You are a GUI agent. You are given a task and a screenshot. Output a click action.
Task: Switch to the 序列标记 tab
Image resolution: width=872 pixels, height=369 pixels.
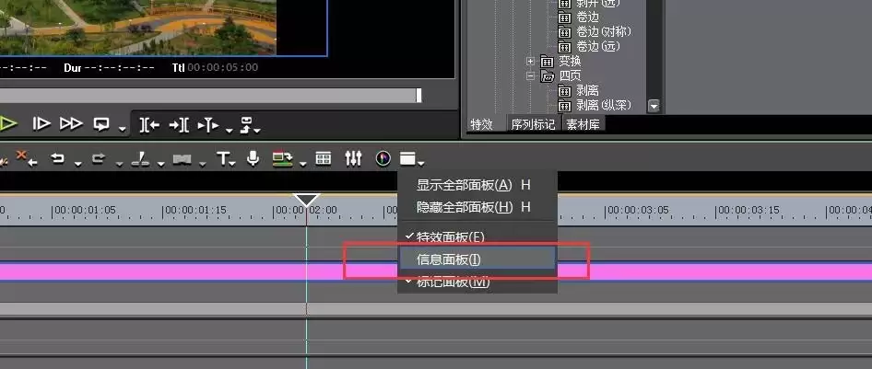[533, 124]
